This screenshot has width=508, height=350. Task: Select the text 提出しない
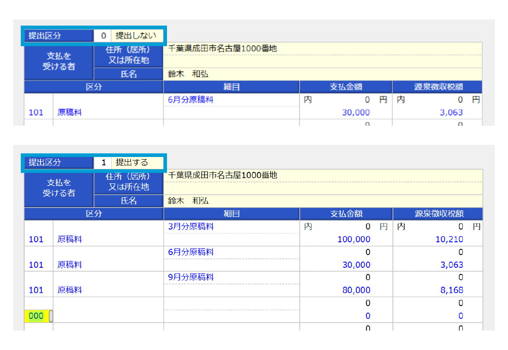(136, 36)
